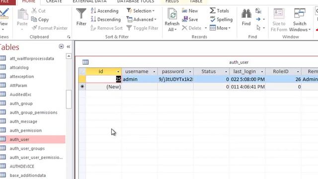
Task: Open the password column dropdown
Action: coord(190,72)
